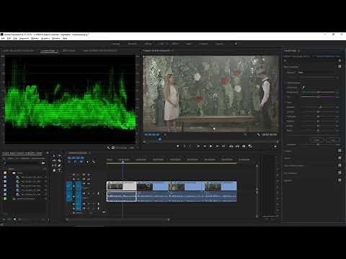Select the Ripple Edit tool

click(54, 161)
